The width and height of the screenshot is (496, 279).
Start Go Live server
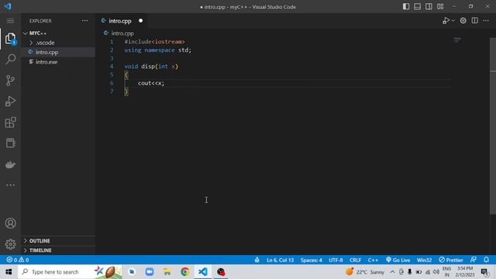click(x=398, y=260)
